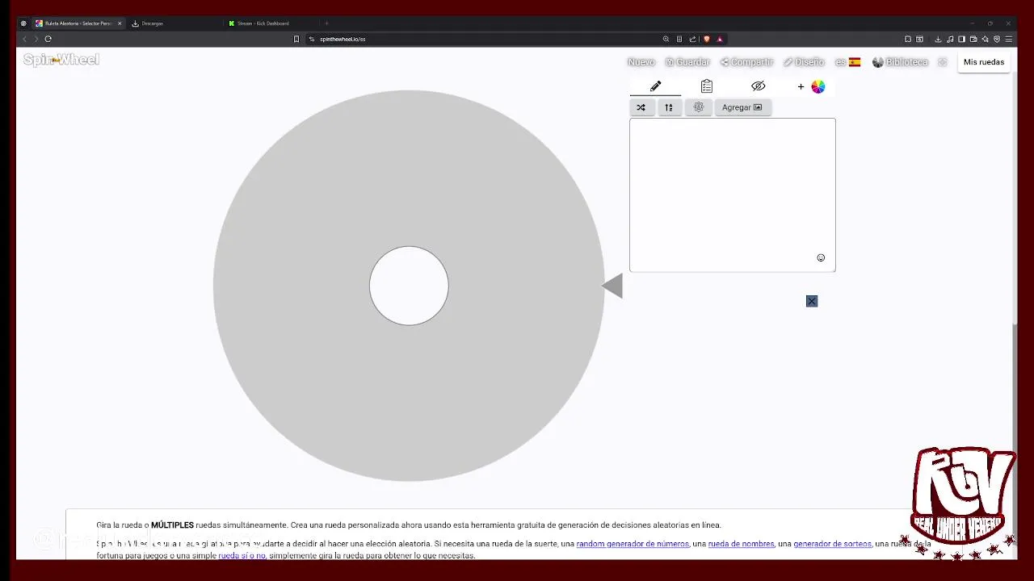Reload the page with the refresh icon

48,39
